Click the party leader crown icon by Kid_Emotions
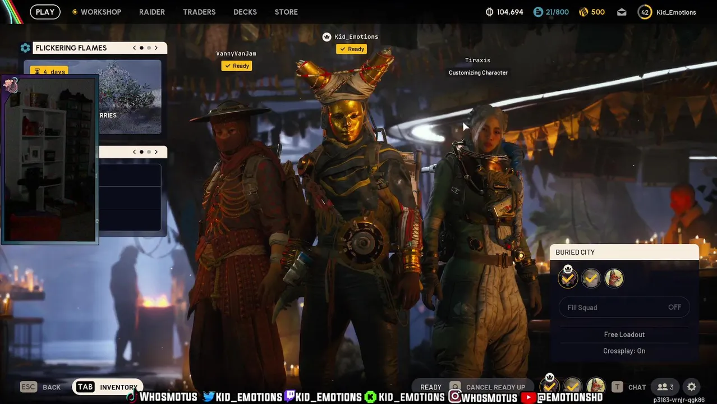The image size is (717, 404). (x=327, y=36)
